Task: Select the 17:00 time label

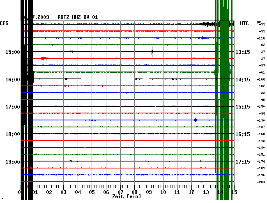Action: pos(13,107)
